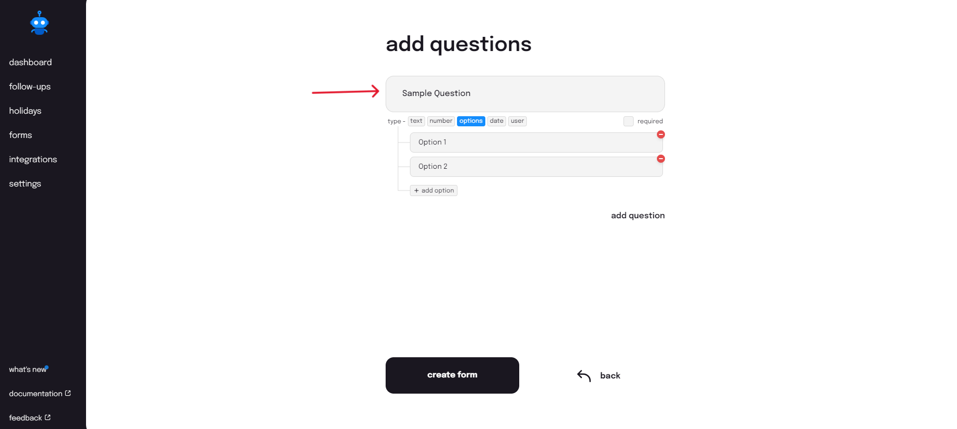957x429 pixels.
Task: Click feedback external link icon
Action: [48, 417]
